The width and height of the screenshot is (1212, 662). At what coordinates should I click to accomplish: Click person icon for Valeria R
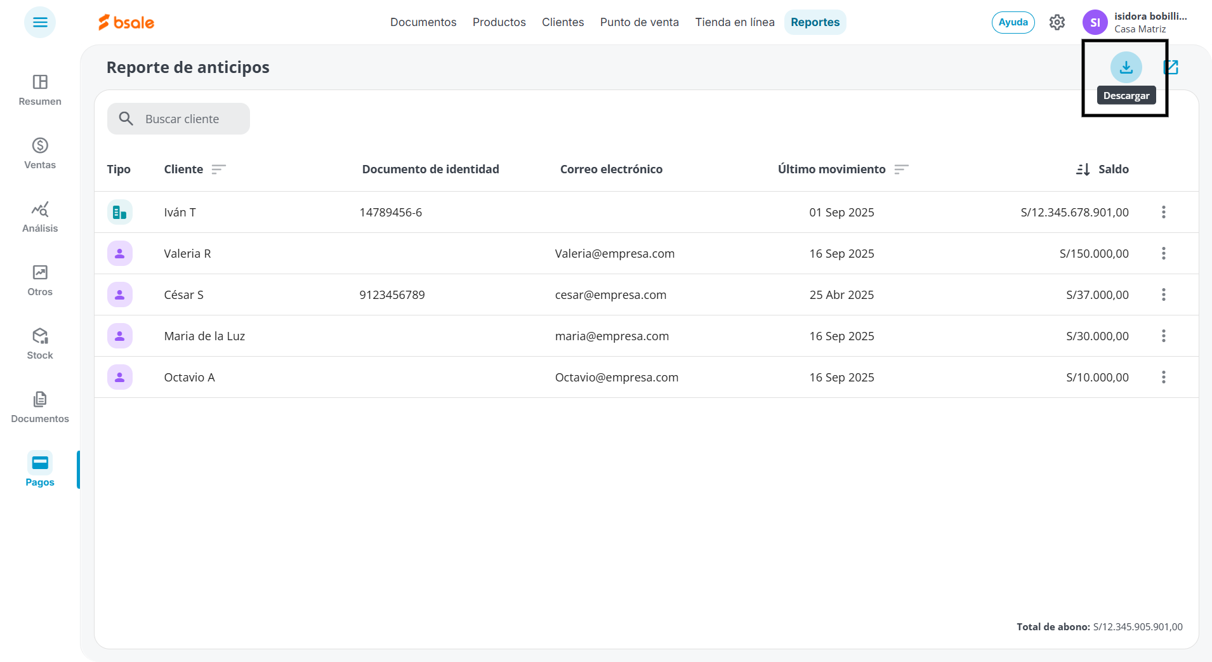[x=120, y=253]
